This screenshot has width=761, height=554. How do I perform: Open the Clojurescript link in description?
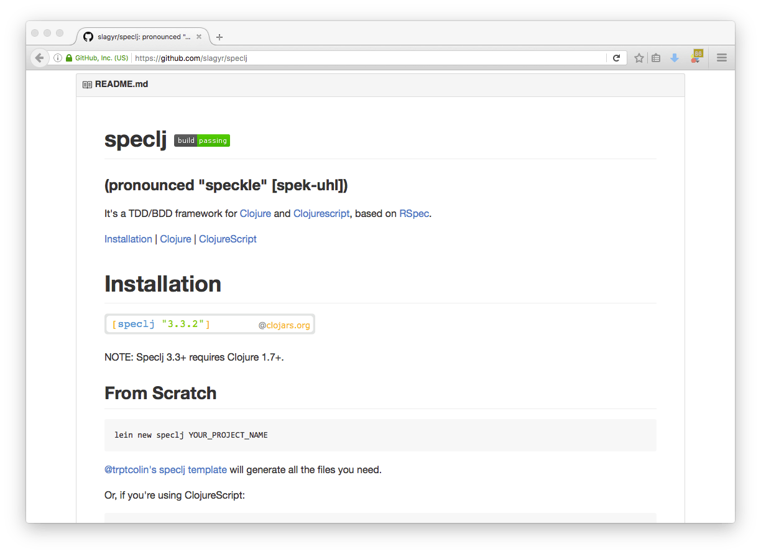[x=321, y=213]
